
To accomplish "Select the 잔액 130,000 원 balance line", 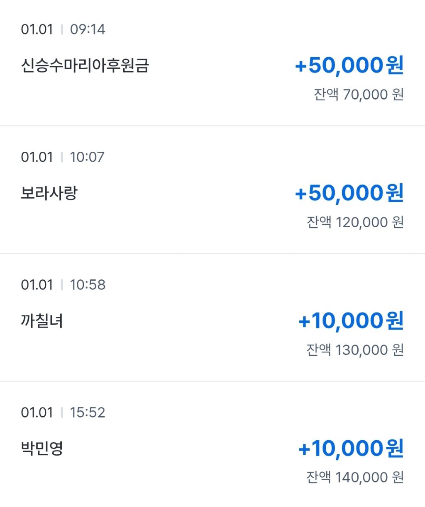I will [x=355, y=350].
